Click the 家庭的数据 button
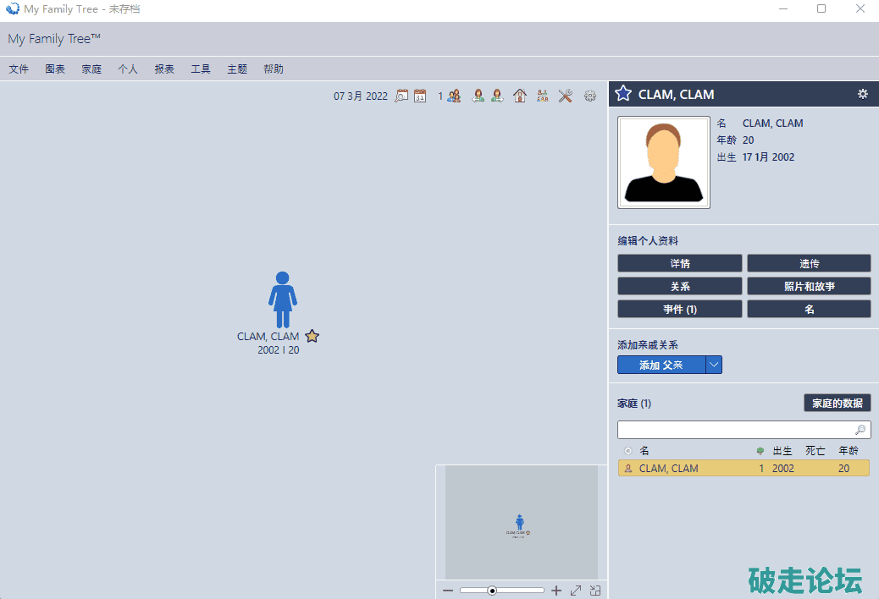 tap(837, 404)
